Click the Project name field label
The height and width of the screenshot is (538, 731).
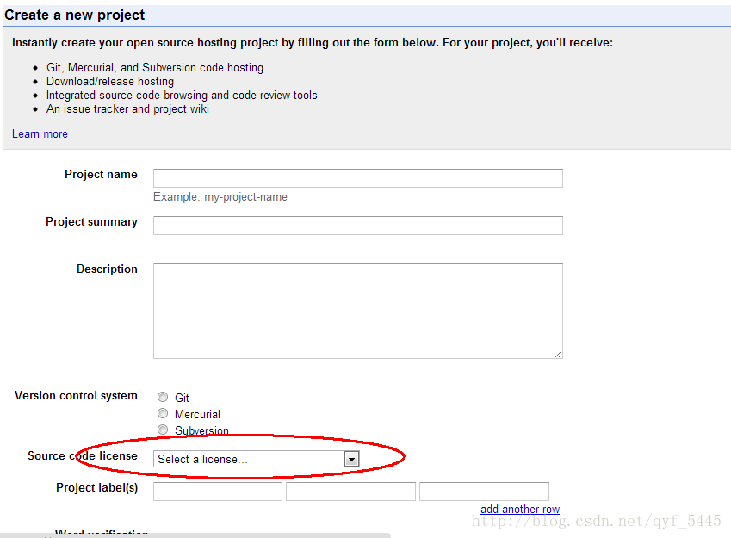click(101, 175)
